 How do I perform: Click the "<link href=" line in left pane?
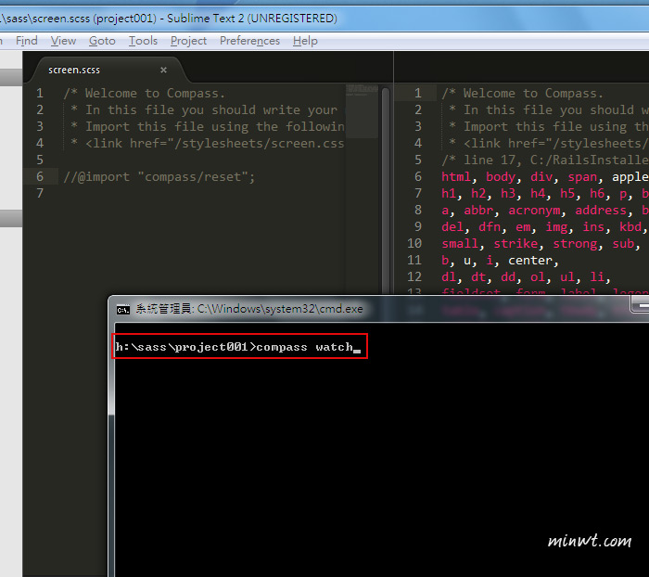[207, 143]
